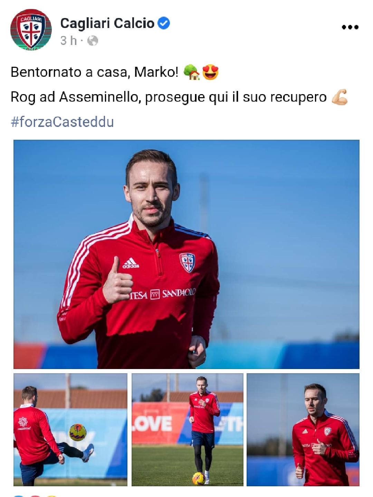The width and height of the screenshot is (373, 497).
Task: Open the large thumbs-up player photo
Action: click(x=186, y=254)
